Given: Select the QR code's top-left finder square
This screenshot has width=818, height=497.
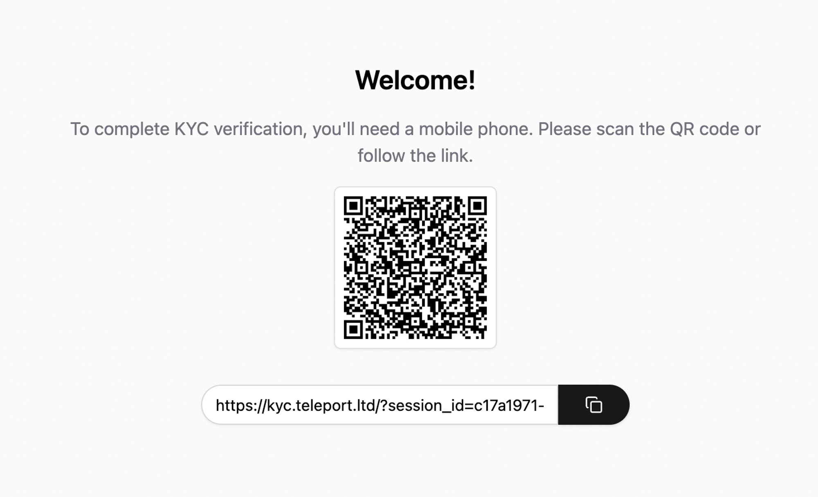Looking at the screenshot, I should pyautogui.click(x=353, y=206).
